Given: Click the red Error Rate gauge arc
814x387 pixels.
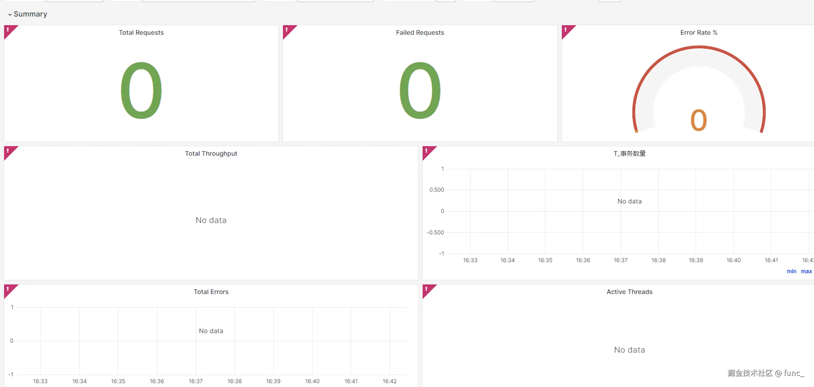Looking at the screenshot, I should pos(699,48).
